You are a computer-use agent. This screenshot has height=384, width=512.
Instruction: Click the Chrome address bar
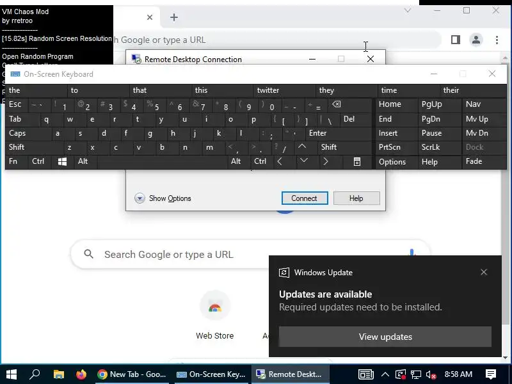point(277,40)
